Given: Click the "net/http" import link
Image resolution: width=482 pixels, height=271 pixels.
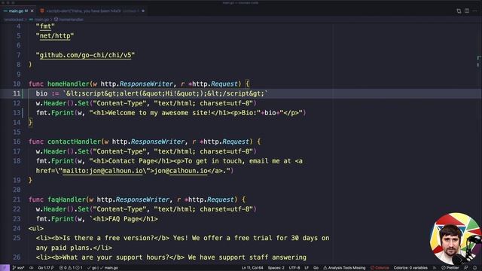Looking at the screenshot, I should (x=55, y=36).
